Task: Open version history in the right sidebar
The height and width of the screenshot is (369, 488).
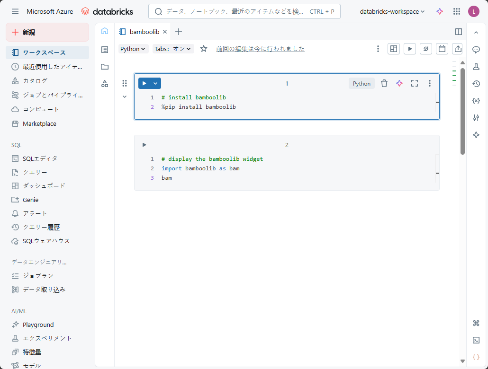Action: pos(476,84)
